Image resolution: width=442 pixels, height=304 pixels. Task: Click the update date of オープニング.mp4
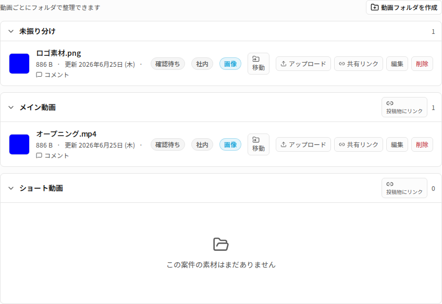[100, 145]
